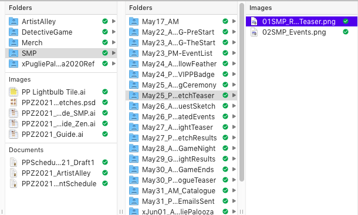
Task: Select the May25_P...etchTeaser folder row
Action: pyautogui.click(x=181, y=96)
